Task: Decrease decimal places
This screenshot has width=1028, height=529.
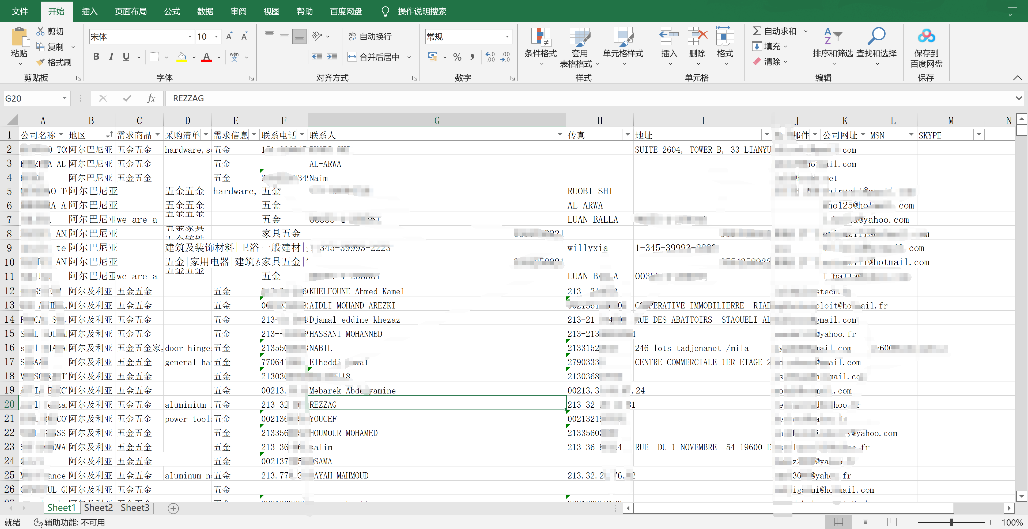Action: point(505,57)
